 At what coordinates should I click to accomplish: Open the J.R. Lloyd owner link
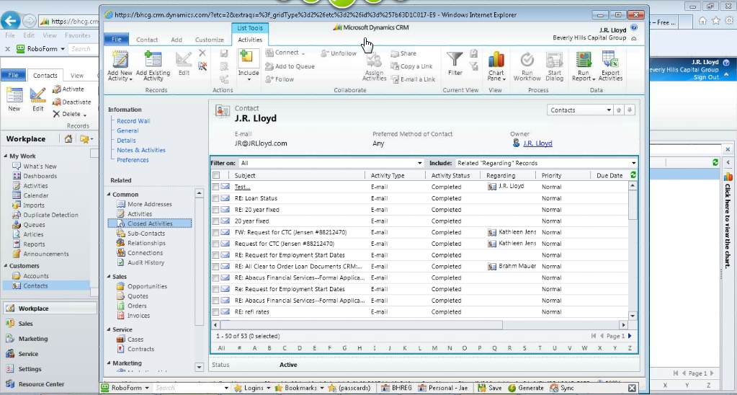click(x=537, y=143)
